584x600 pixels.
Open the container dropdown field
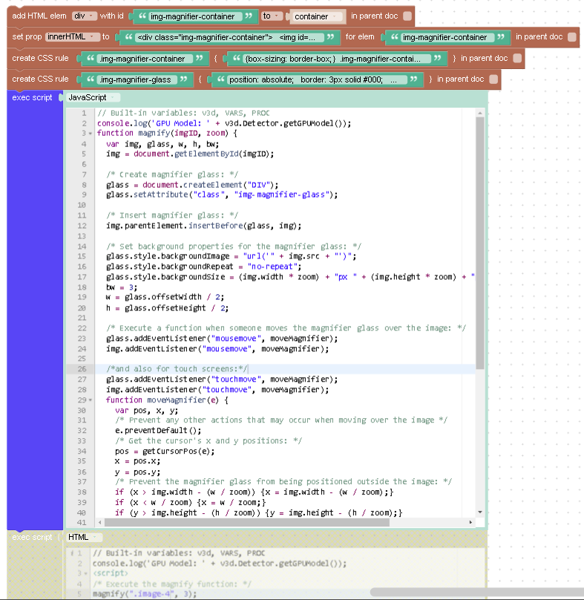click(318, 16)
